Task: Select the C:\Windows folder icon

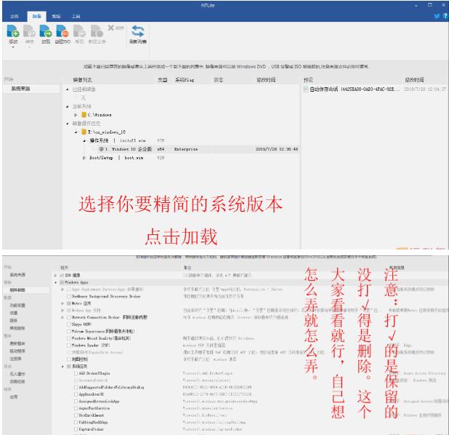Action: pos(84,115)
